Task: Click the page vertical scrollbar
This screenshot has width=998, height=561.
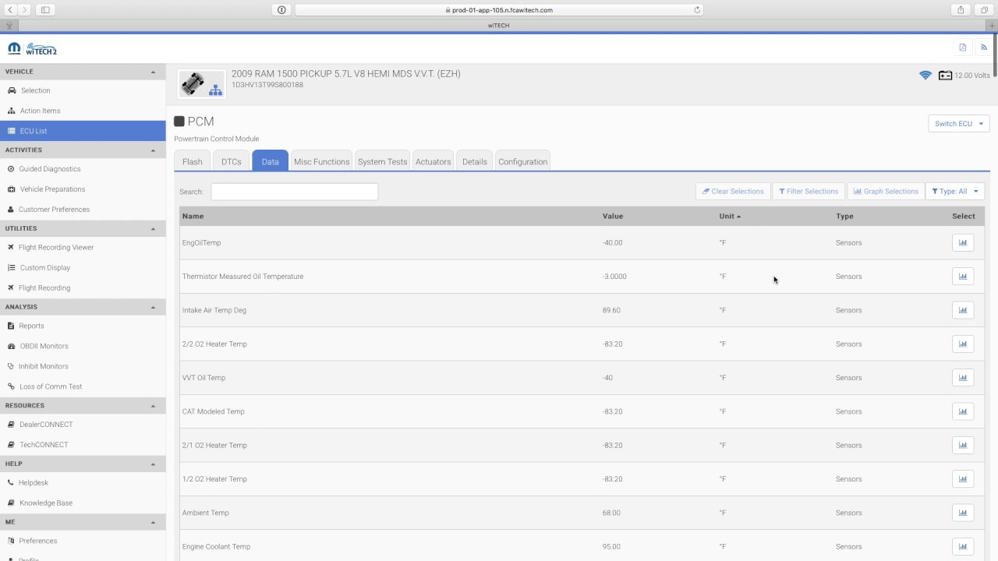Action: [995, 56]
